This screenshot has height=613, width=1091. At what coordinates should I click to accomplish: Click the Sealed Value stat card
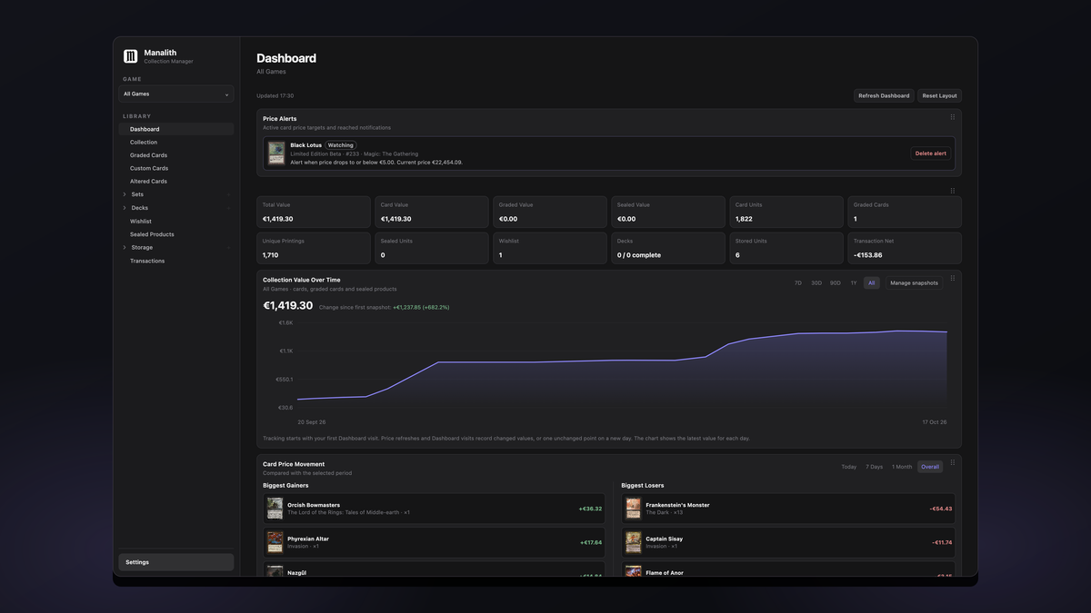pyautogui.click(x=668, y=212)
